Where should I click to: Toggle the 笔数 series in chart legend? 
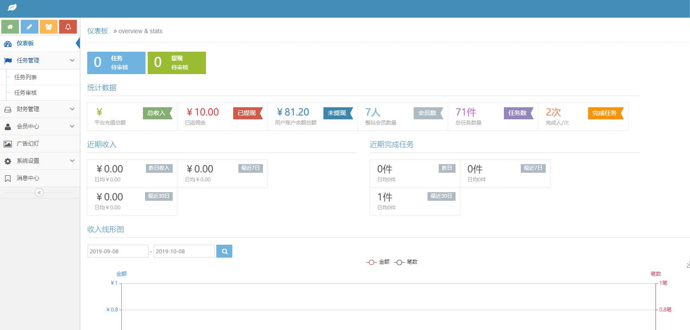pyautogui.click(x=406, y=262)
